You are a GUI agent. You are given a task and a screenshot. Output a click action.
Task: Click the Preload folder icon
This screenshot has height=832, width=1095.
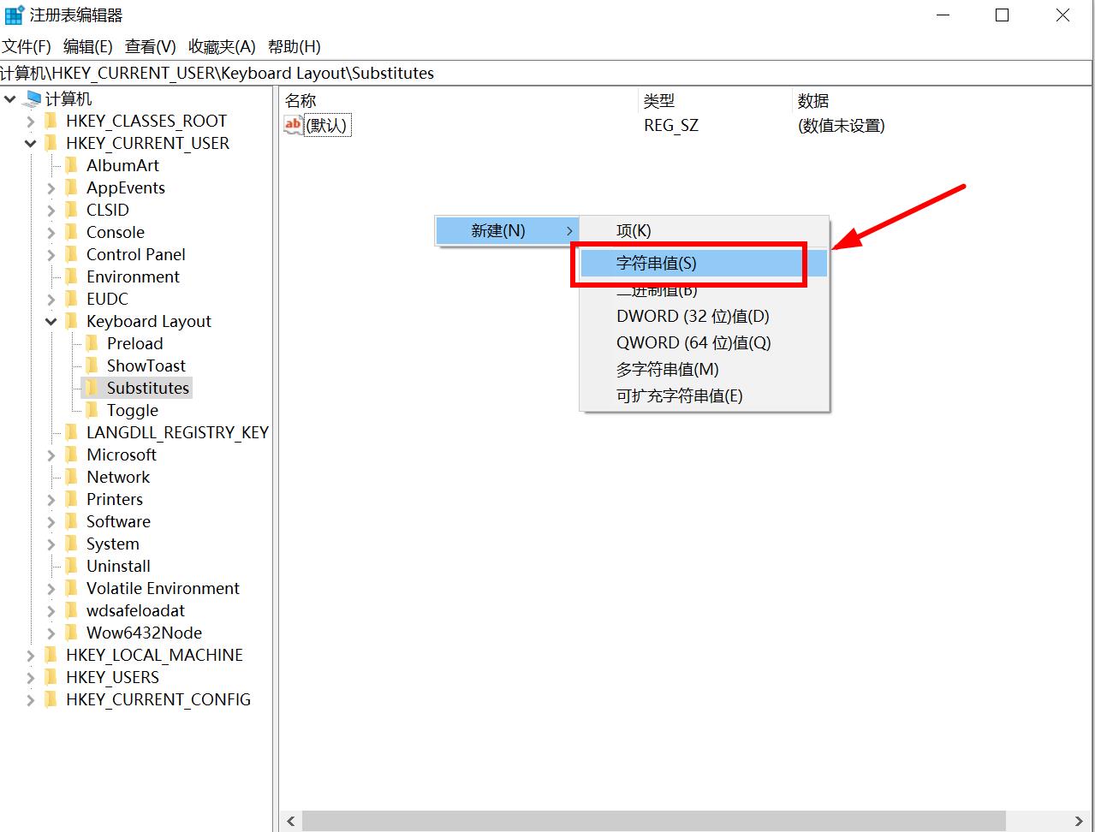pyautogui.click(x=92, y=343)
